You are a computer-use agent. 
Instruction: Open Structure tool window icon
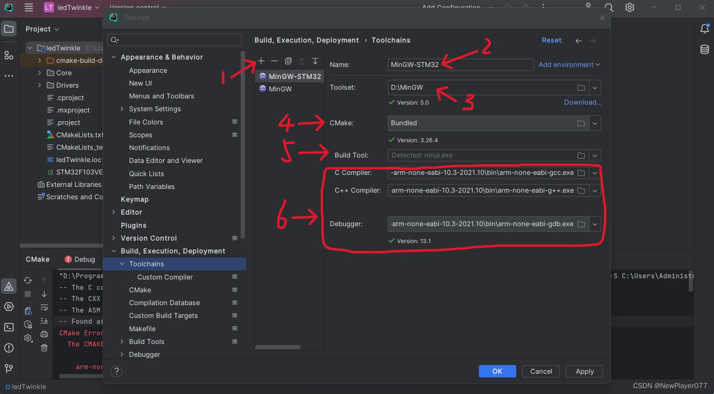9,55
